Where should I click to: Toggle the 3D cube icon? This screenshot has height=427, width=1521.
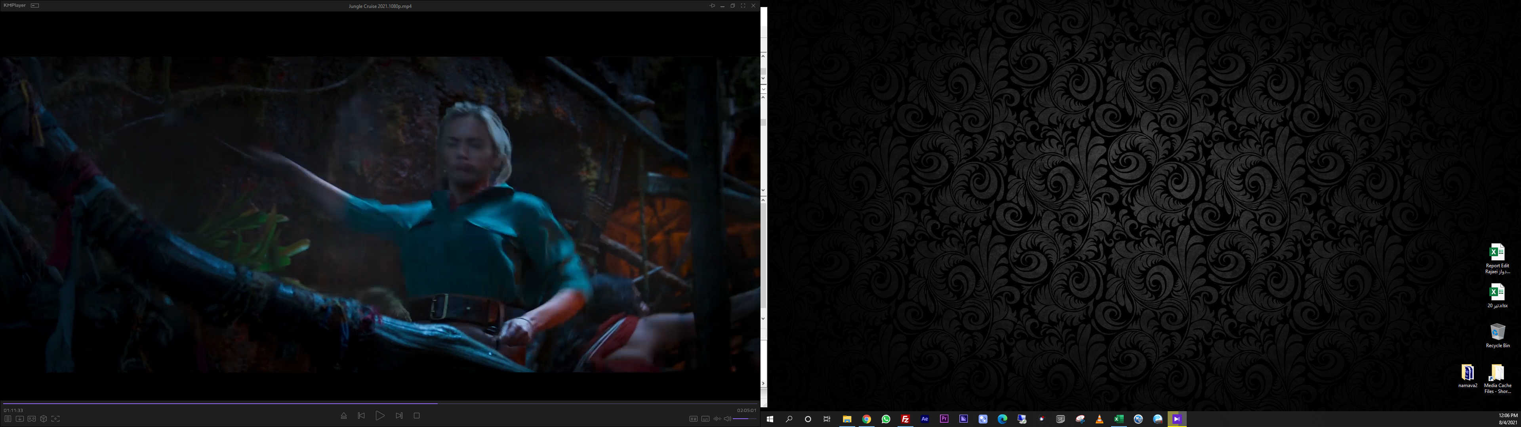44,419
